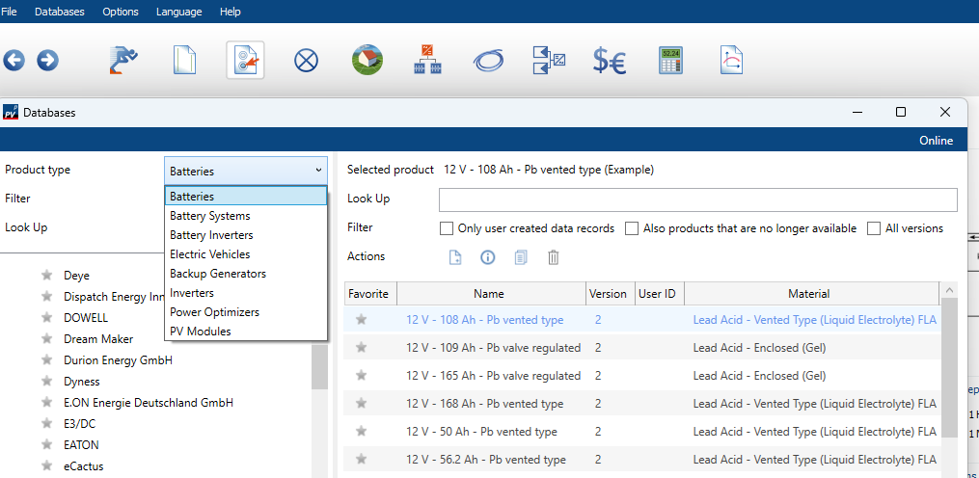The height and width of the screenshot is (478, 979).
Task: Favorite the 12 V - 109 Ah battery star
Action: [362, 348]
